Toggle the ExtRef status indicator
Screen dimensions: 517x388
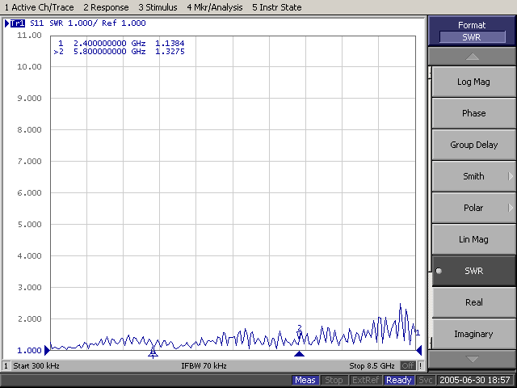[x=366, y=380]
